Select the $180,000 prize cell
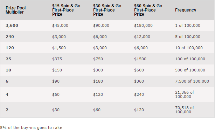Viewport: 215px width, 130px height. 143,25
